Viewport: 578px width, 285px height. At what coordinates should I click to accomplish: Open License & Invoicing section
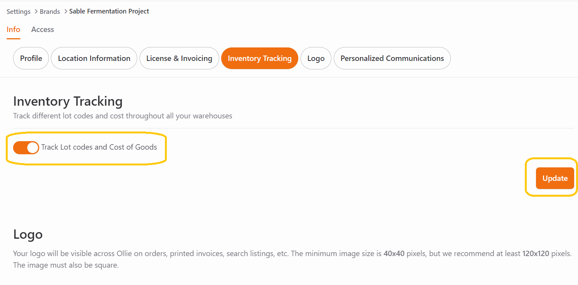pyautogui.click(x=179, y=58)
